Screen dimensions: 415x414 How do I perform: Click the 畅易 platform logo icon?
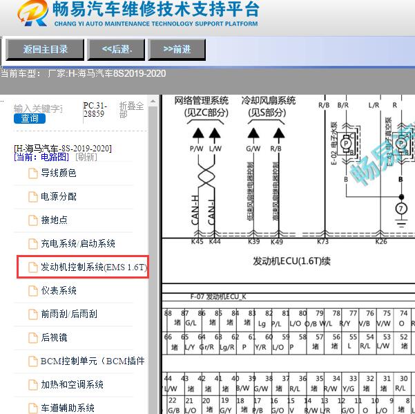point(33,12)
